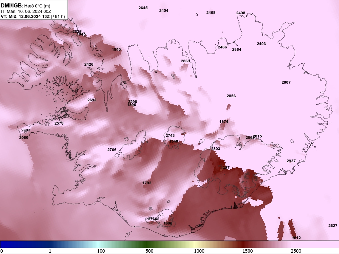Click the 2598 value label

133,102
